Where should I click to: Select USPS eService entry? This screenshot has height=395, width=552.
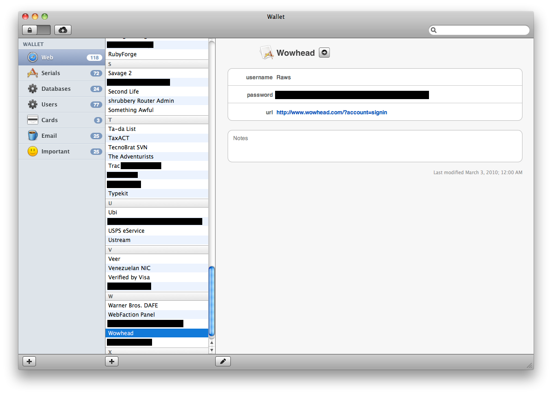click(157, 230)
